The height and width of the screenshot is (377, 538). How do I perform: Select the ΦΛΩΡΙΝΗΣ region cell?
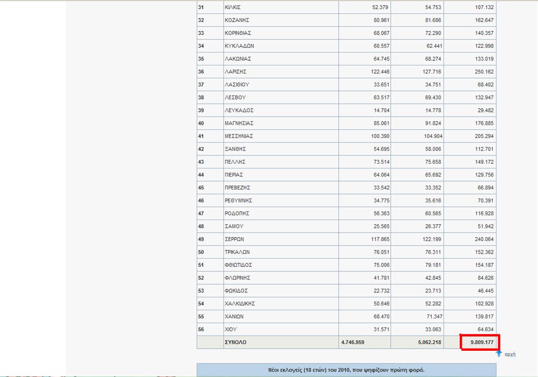[x=238, y=278]
